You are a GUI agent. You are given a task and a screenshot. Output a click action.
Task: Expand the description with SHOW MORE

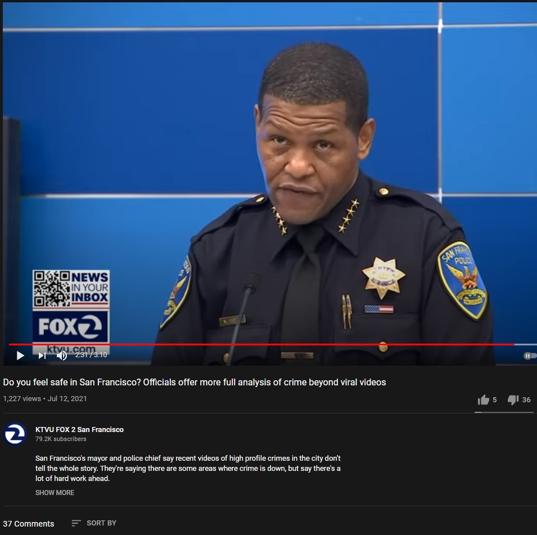point(55,492)
